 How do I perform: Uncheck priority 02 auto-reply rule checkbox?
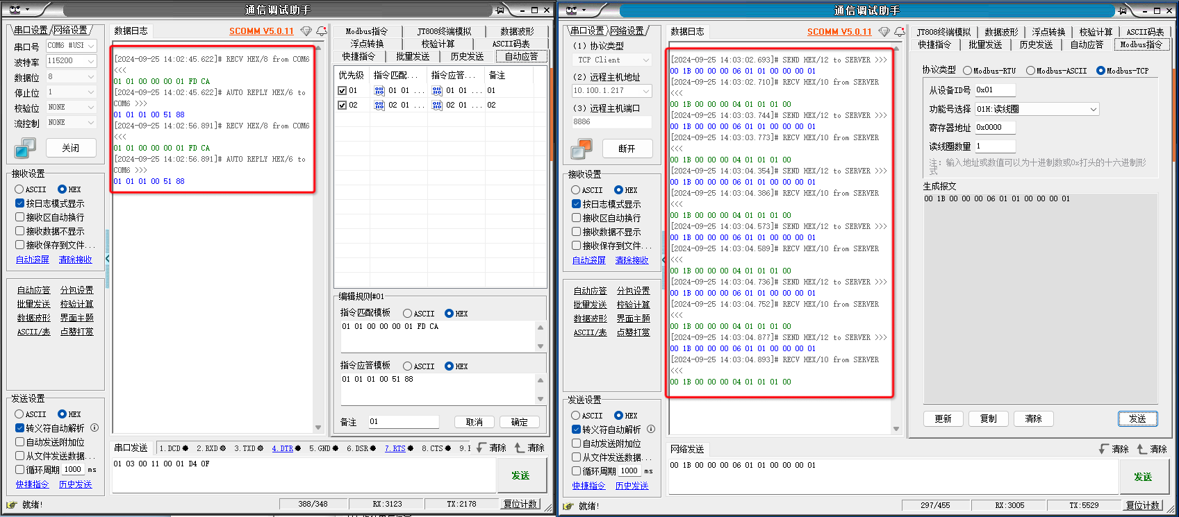pyautogui.click(x=342, y=105)
